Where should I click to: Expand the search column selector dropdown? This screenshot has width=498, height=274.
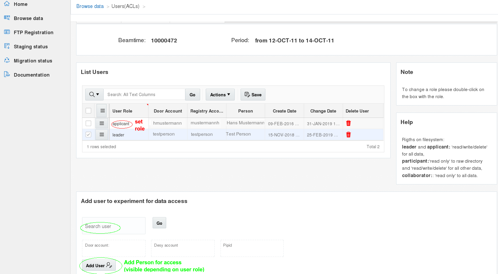point(94,95)
